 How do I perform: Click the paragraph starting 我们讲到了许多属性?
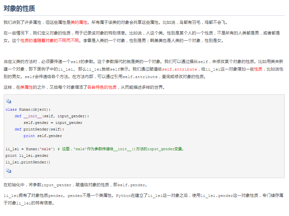point(116,23)
